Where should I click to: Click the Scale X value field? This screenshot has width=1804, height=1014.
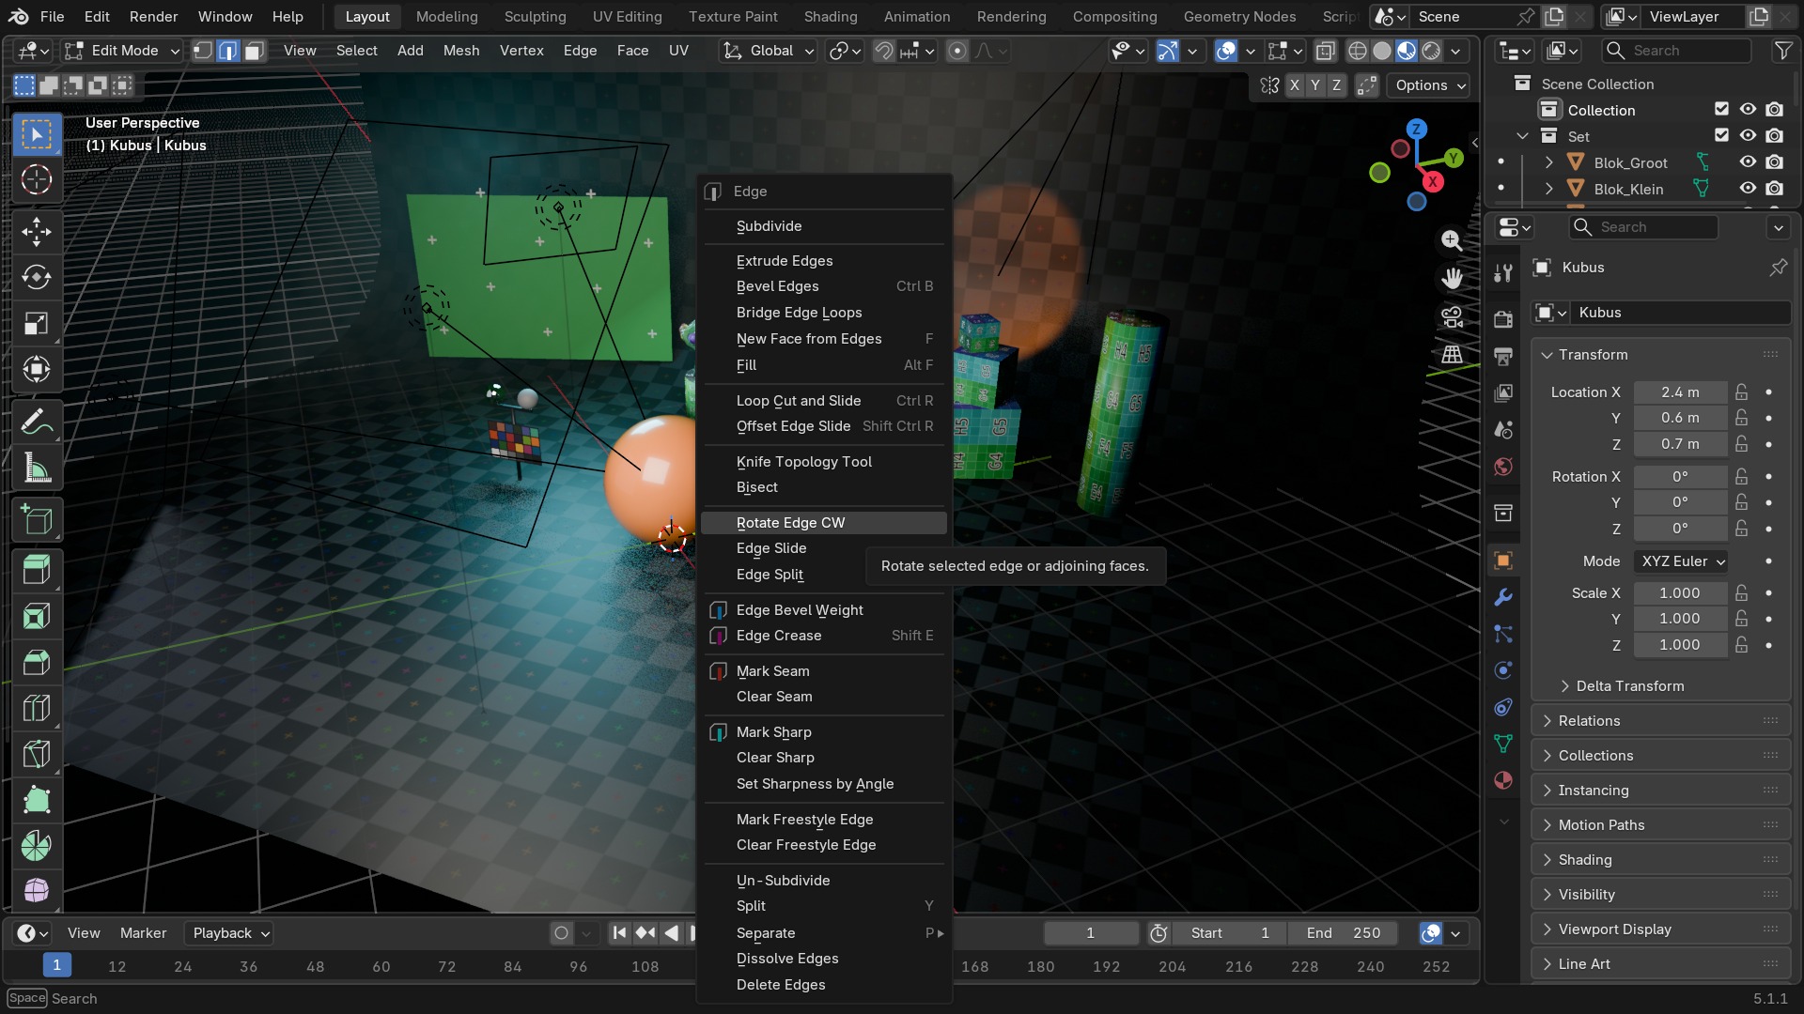tap(1680, 593)
